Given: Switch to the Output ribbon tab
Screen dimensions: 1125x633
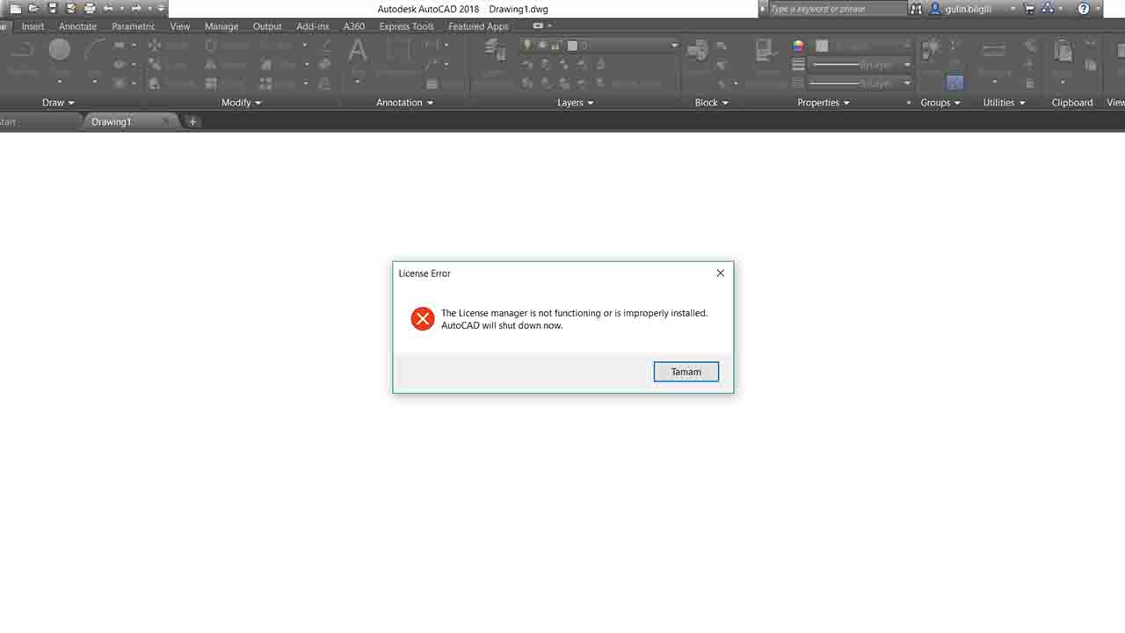Looking at the screenshot, I should tap(267, 26).
